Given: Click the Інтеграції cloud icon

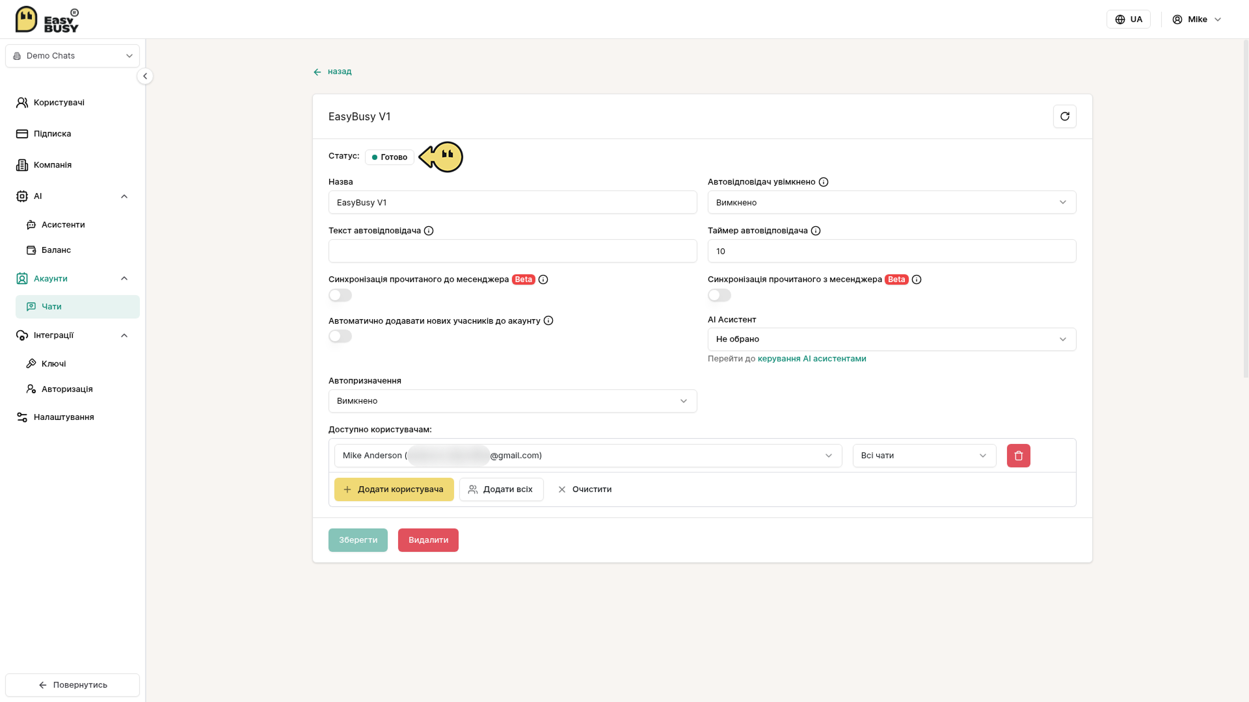Looking at the screenshot, I should point(22,335).
